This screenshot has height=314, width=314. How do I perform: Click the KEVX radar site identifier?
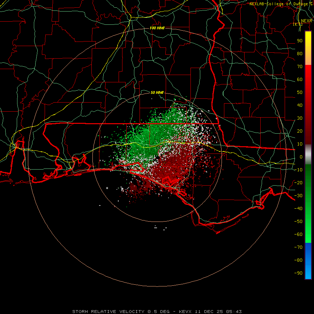coord(185,312)
